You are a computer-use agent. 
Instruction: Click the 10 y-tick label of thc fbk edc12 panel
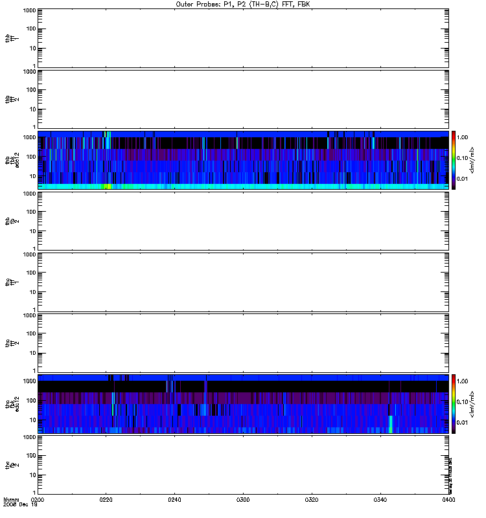click(33, 420)
